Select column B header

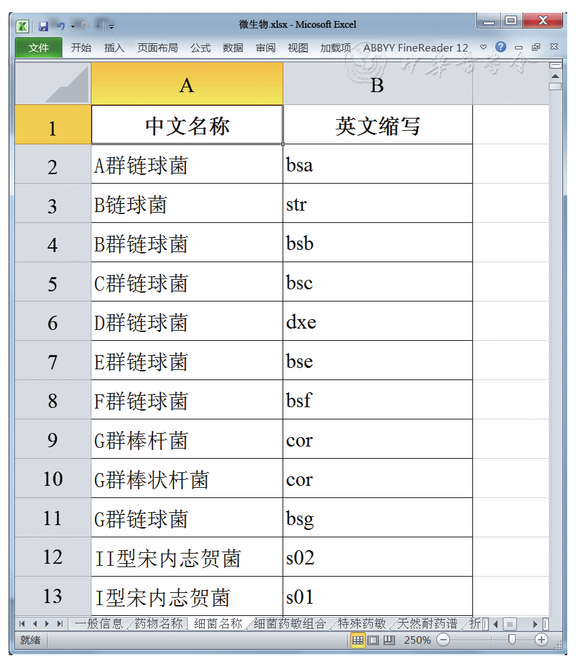tap(377, 85)
